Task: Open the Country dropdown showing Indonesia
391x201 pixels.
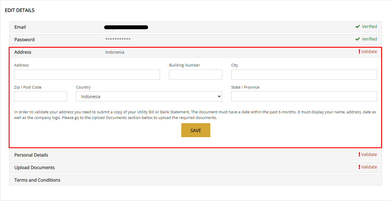Action: pos(149,96)
